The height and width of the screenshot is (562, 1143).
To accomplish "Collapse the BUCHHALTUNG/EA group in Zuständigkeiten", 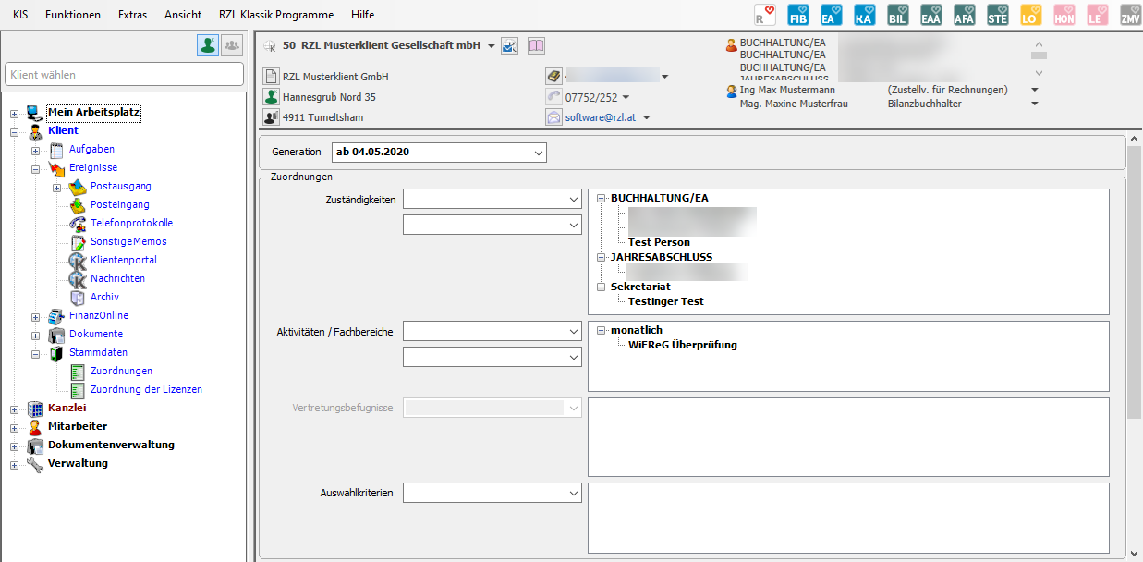I will 602,198.
